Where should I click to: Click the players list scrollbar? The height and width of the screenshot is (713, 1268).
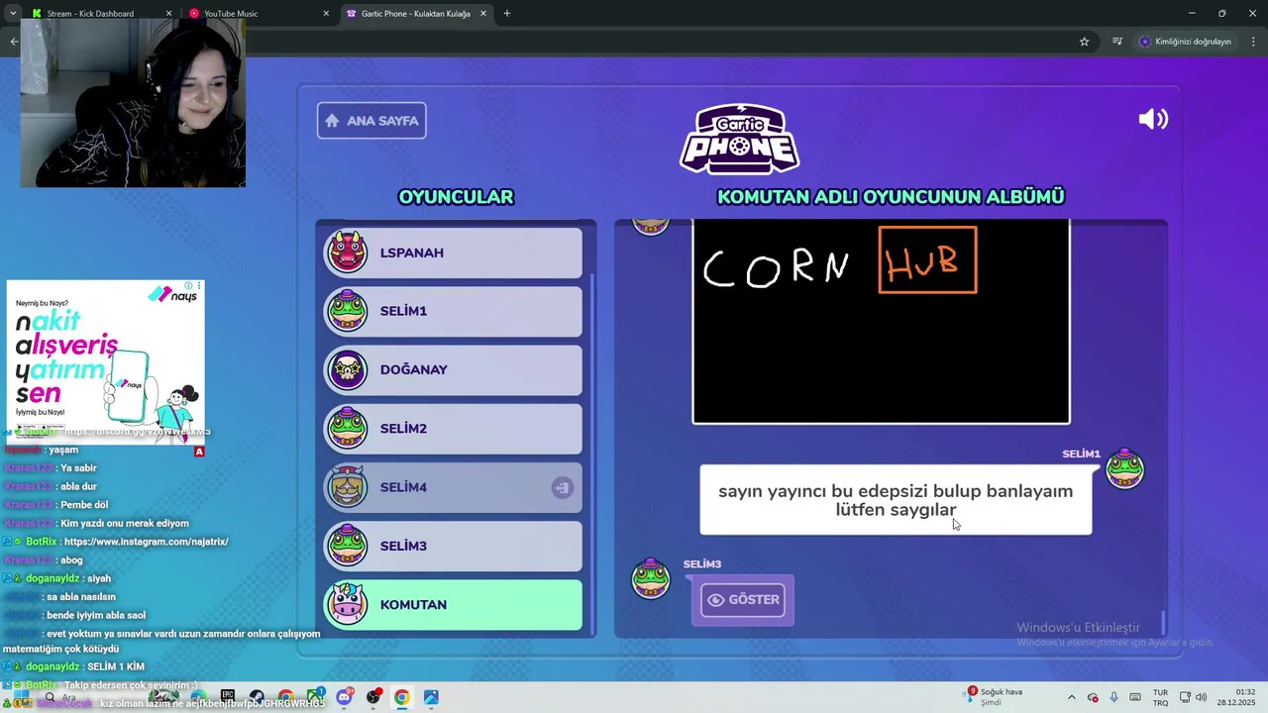tap(592, 453)
